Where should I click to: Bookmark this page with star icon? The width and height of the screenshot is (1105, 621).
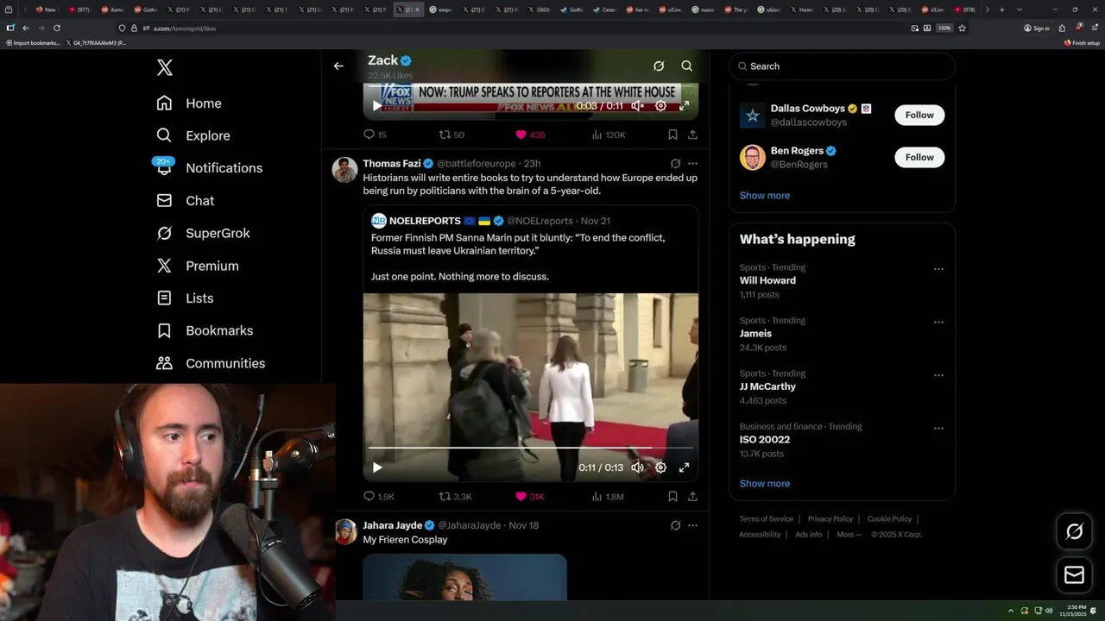click(962, 28)
